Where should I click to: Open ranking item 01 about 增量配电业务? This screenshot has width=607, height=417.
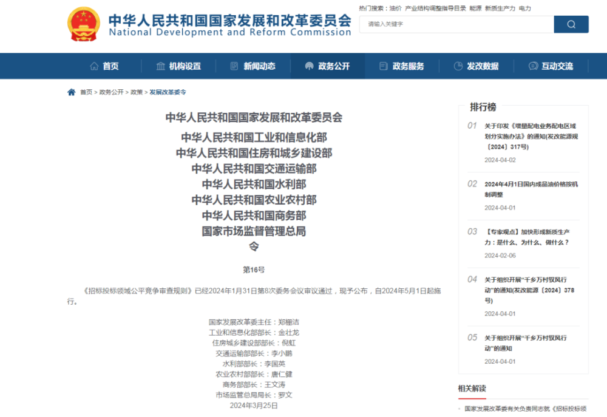point(531,137)
